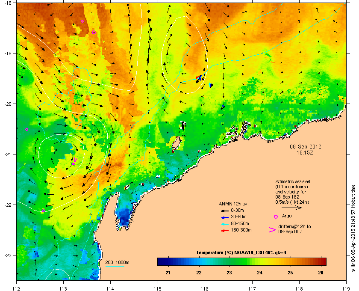Click longitude axis label 115
Image resolution: width=359 pixels, height=291 pixels.
click(158, 288)
